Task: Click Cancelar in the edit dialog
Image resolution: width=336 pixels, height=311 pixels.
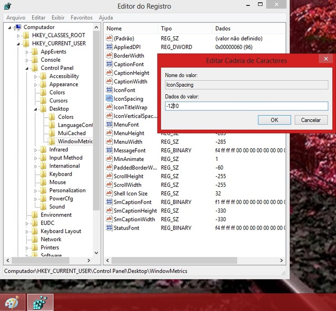Action: coord(311,120)
